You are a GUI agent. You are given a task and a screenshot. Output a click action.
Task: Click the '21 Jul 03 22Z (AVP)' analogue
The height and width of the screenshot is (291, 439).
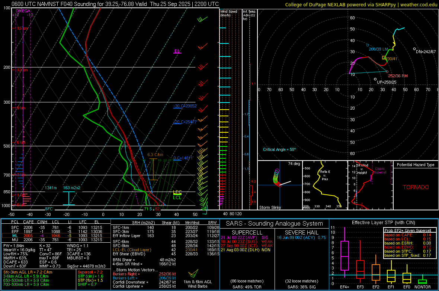point(239,237)
